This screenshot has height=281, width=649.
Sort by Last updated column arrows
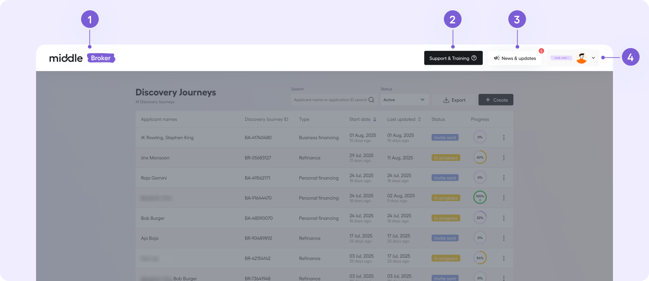420,119
